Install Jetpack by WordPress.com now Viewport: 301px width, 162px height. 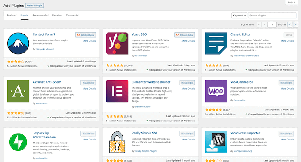88,134
